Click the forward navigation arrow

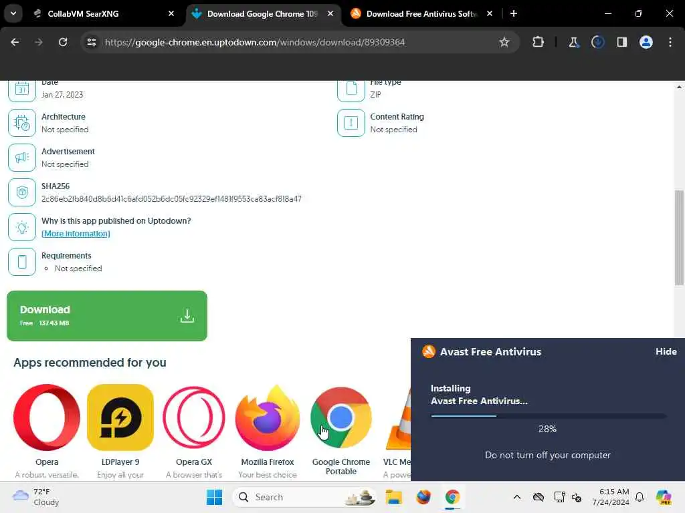[39, 42]
